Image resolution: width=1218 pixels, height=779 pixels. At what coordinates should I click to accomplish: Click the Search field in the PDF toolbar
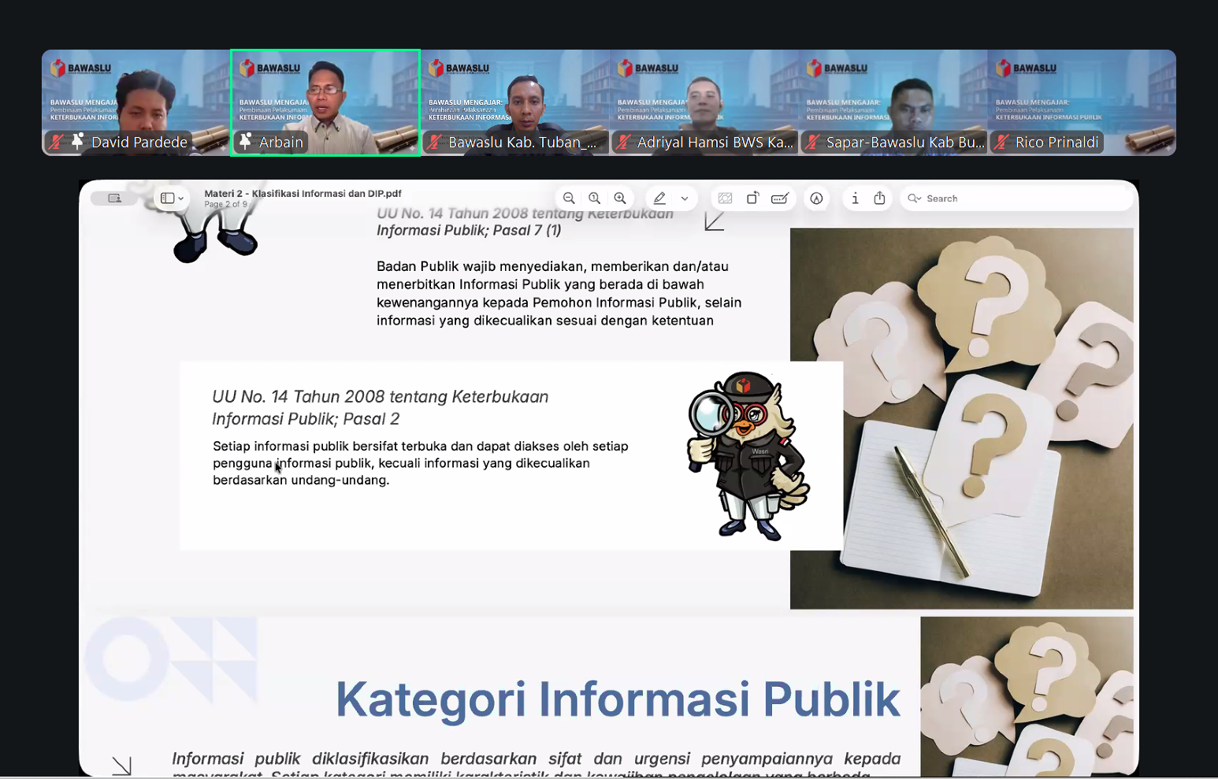[x=1016, y=198]
